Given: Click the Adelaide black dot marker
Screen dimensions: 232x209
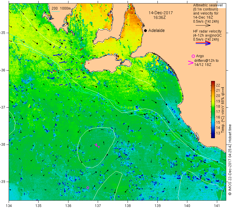Looking at the screenshot, I should (146, 30).
